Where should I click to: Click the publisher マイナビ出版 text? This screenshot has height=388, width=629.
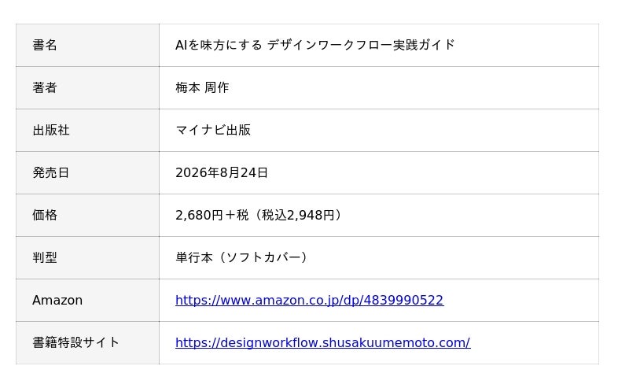tap(213, 130)
